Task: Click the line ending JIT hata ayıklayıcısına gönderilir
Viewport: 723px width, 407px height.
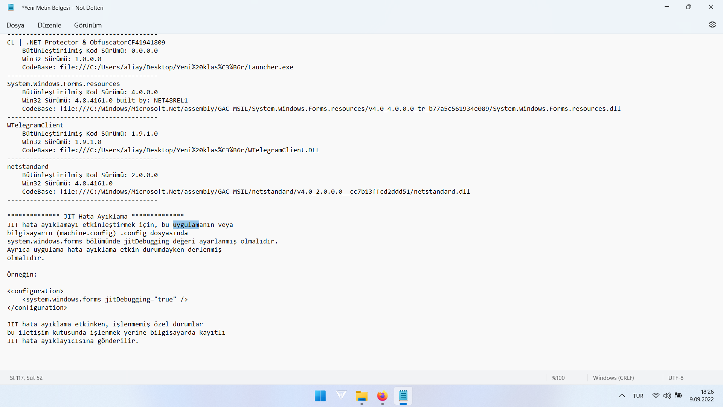Action: (73, 341)
